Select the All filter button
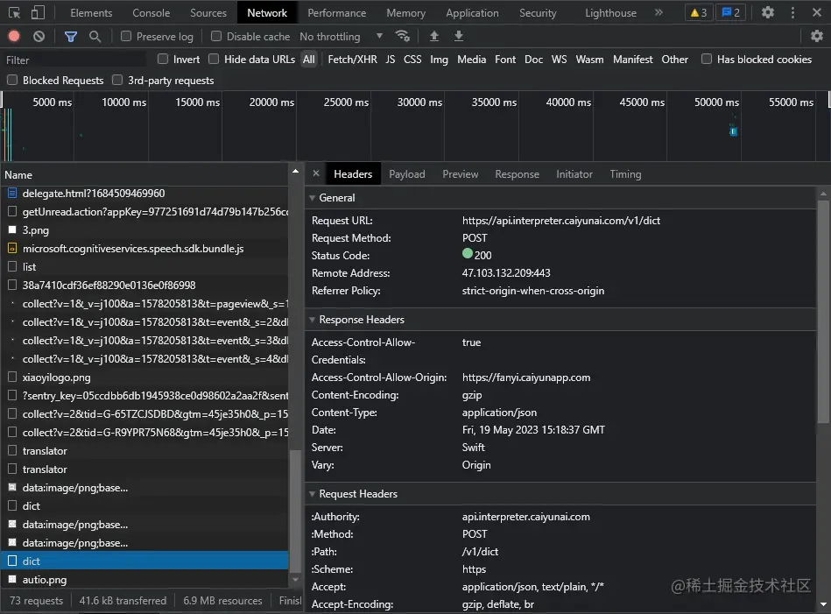 coord(309,60)
